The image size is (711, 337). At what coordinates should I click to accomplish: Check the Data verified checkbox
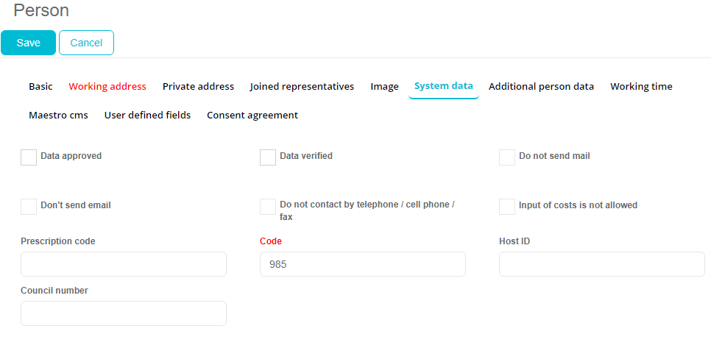pos(268,157)
